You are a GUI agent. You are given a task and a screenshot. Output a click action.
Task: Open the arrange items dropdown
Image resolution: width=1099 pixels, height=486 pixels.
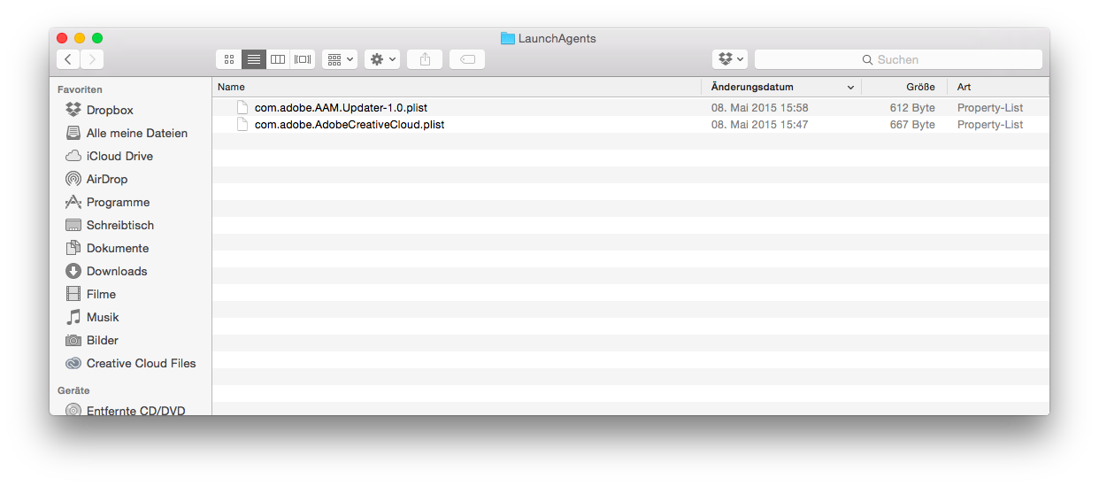tap(340, 59)
